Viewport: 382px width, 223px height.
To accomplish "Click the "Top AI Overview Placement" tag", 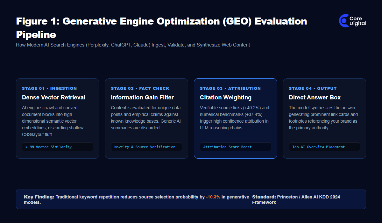I will tap(324, 147).
